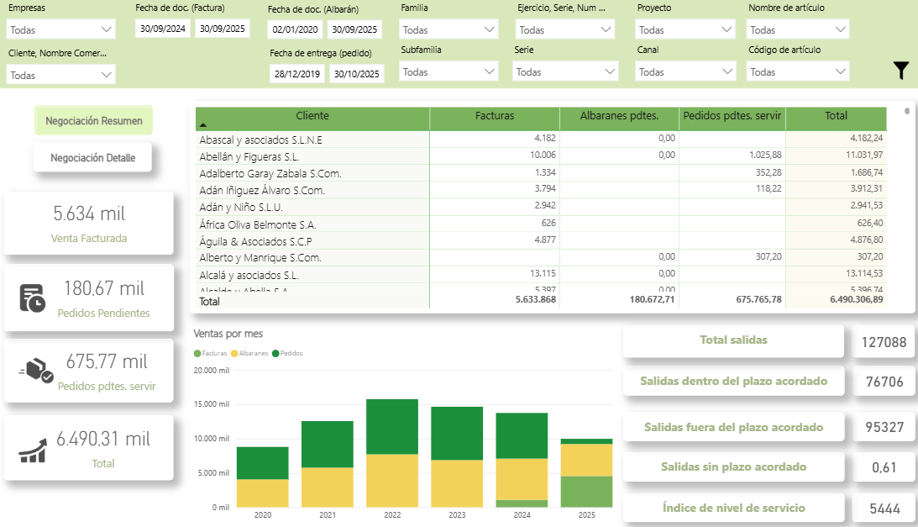
Task: Click the Pedidos Pendientes clock document icon
Action: click(x=33, y=298)
